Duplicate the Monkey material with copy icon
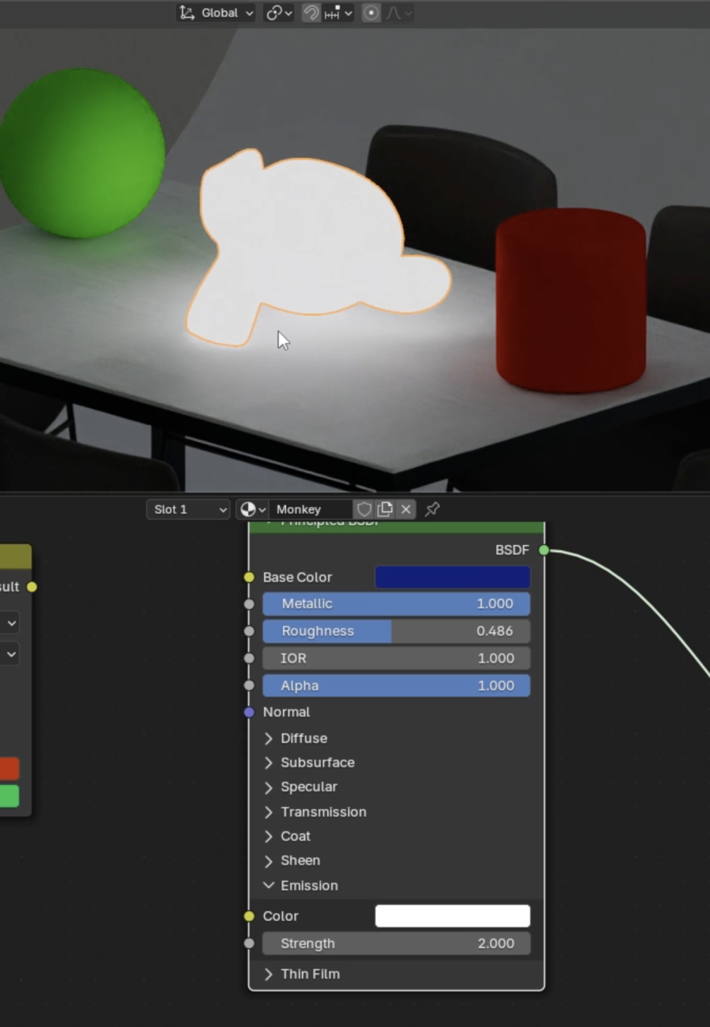This screenshot has width=710, height=1027. [x=385, y=509]
